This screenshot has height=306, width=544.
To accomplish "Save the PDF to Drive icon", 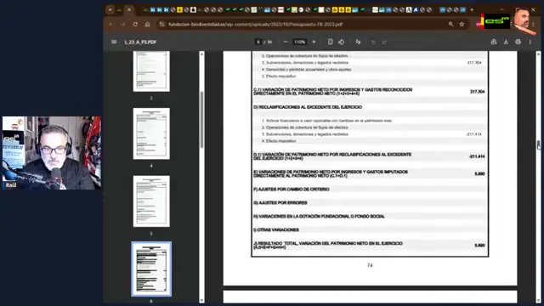I will tap(494, 42).
